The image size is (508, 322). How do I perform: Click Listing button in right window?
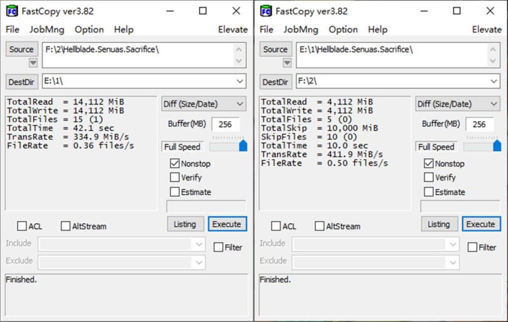pos(439,224)
